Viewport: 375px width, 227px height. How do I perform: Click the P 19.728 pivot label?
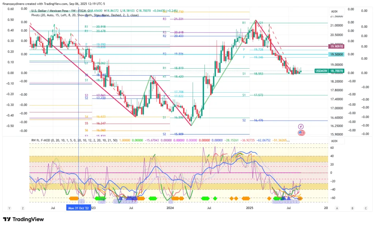coord(253,49)
